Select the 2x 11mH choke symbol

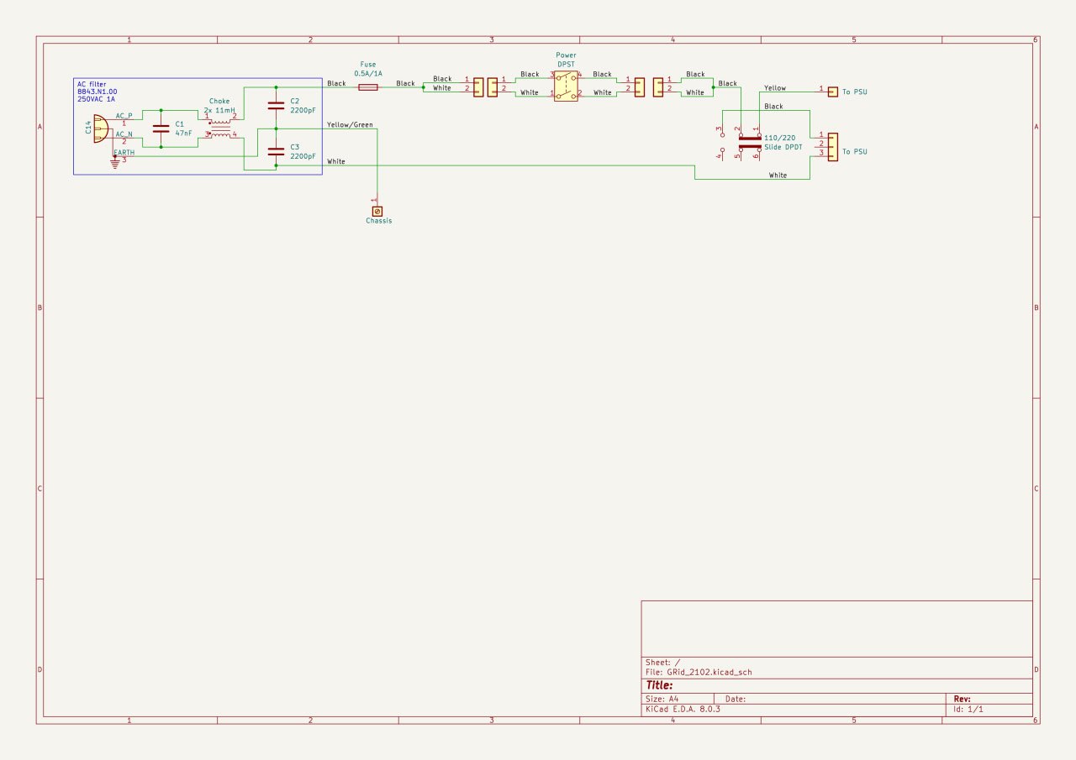click(x=220, y=127)
